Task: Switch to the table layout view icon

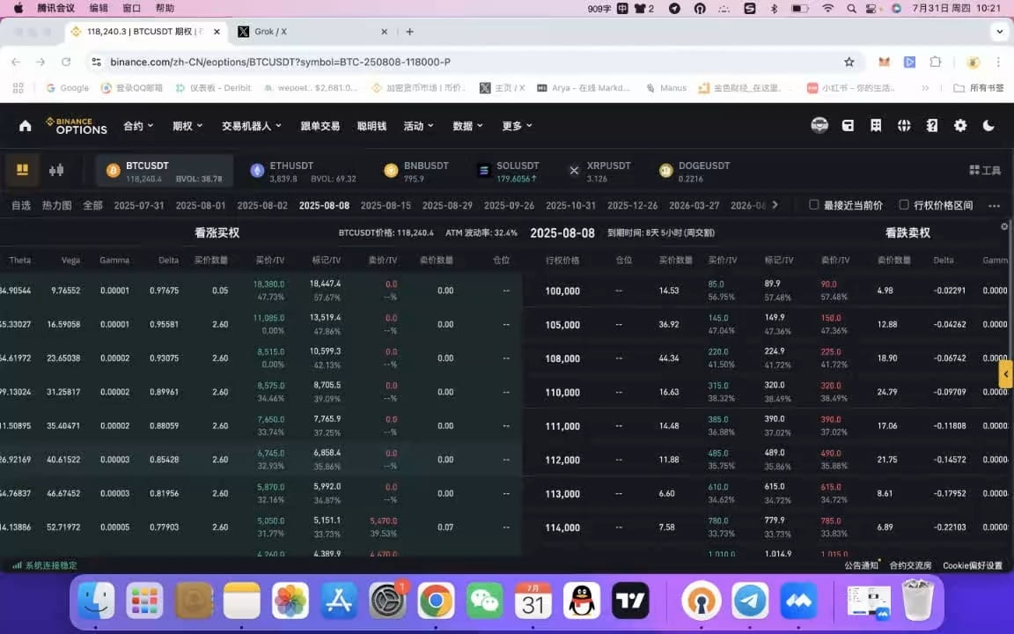Action: tap(22, 169)
